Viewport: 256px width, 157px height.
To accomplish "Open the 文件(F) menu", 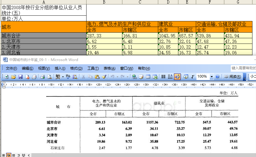I will click(11, 68).
